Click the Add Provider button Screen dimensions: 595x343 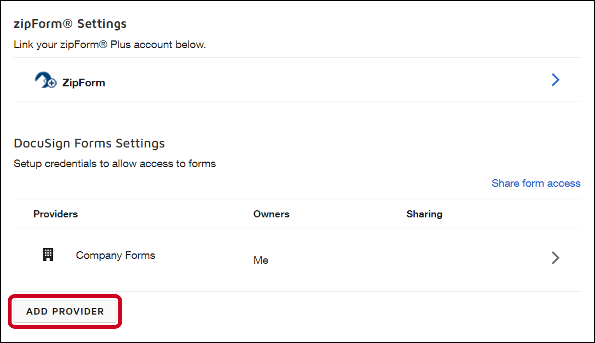point(65,311)
